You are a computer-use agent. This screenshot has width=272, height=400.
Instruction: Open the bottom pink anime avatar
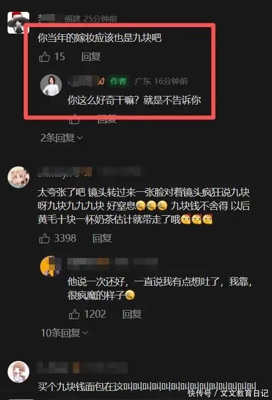18,372
